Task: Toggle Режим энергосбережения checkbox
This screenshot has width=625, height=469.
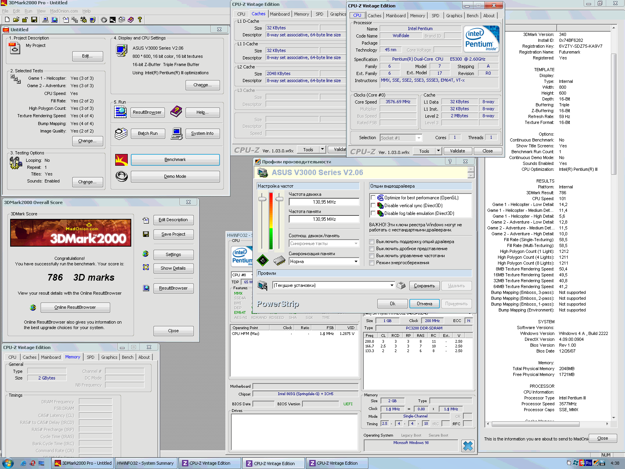Action: coord(372,263)
